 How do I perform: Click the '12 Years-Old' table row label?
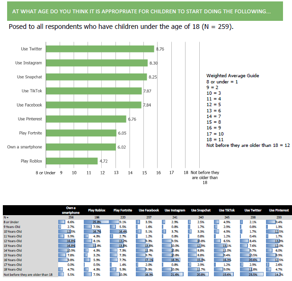pos(13,241)
